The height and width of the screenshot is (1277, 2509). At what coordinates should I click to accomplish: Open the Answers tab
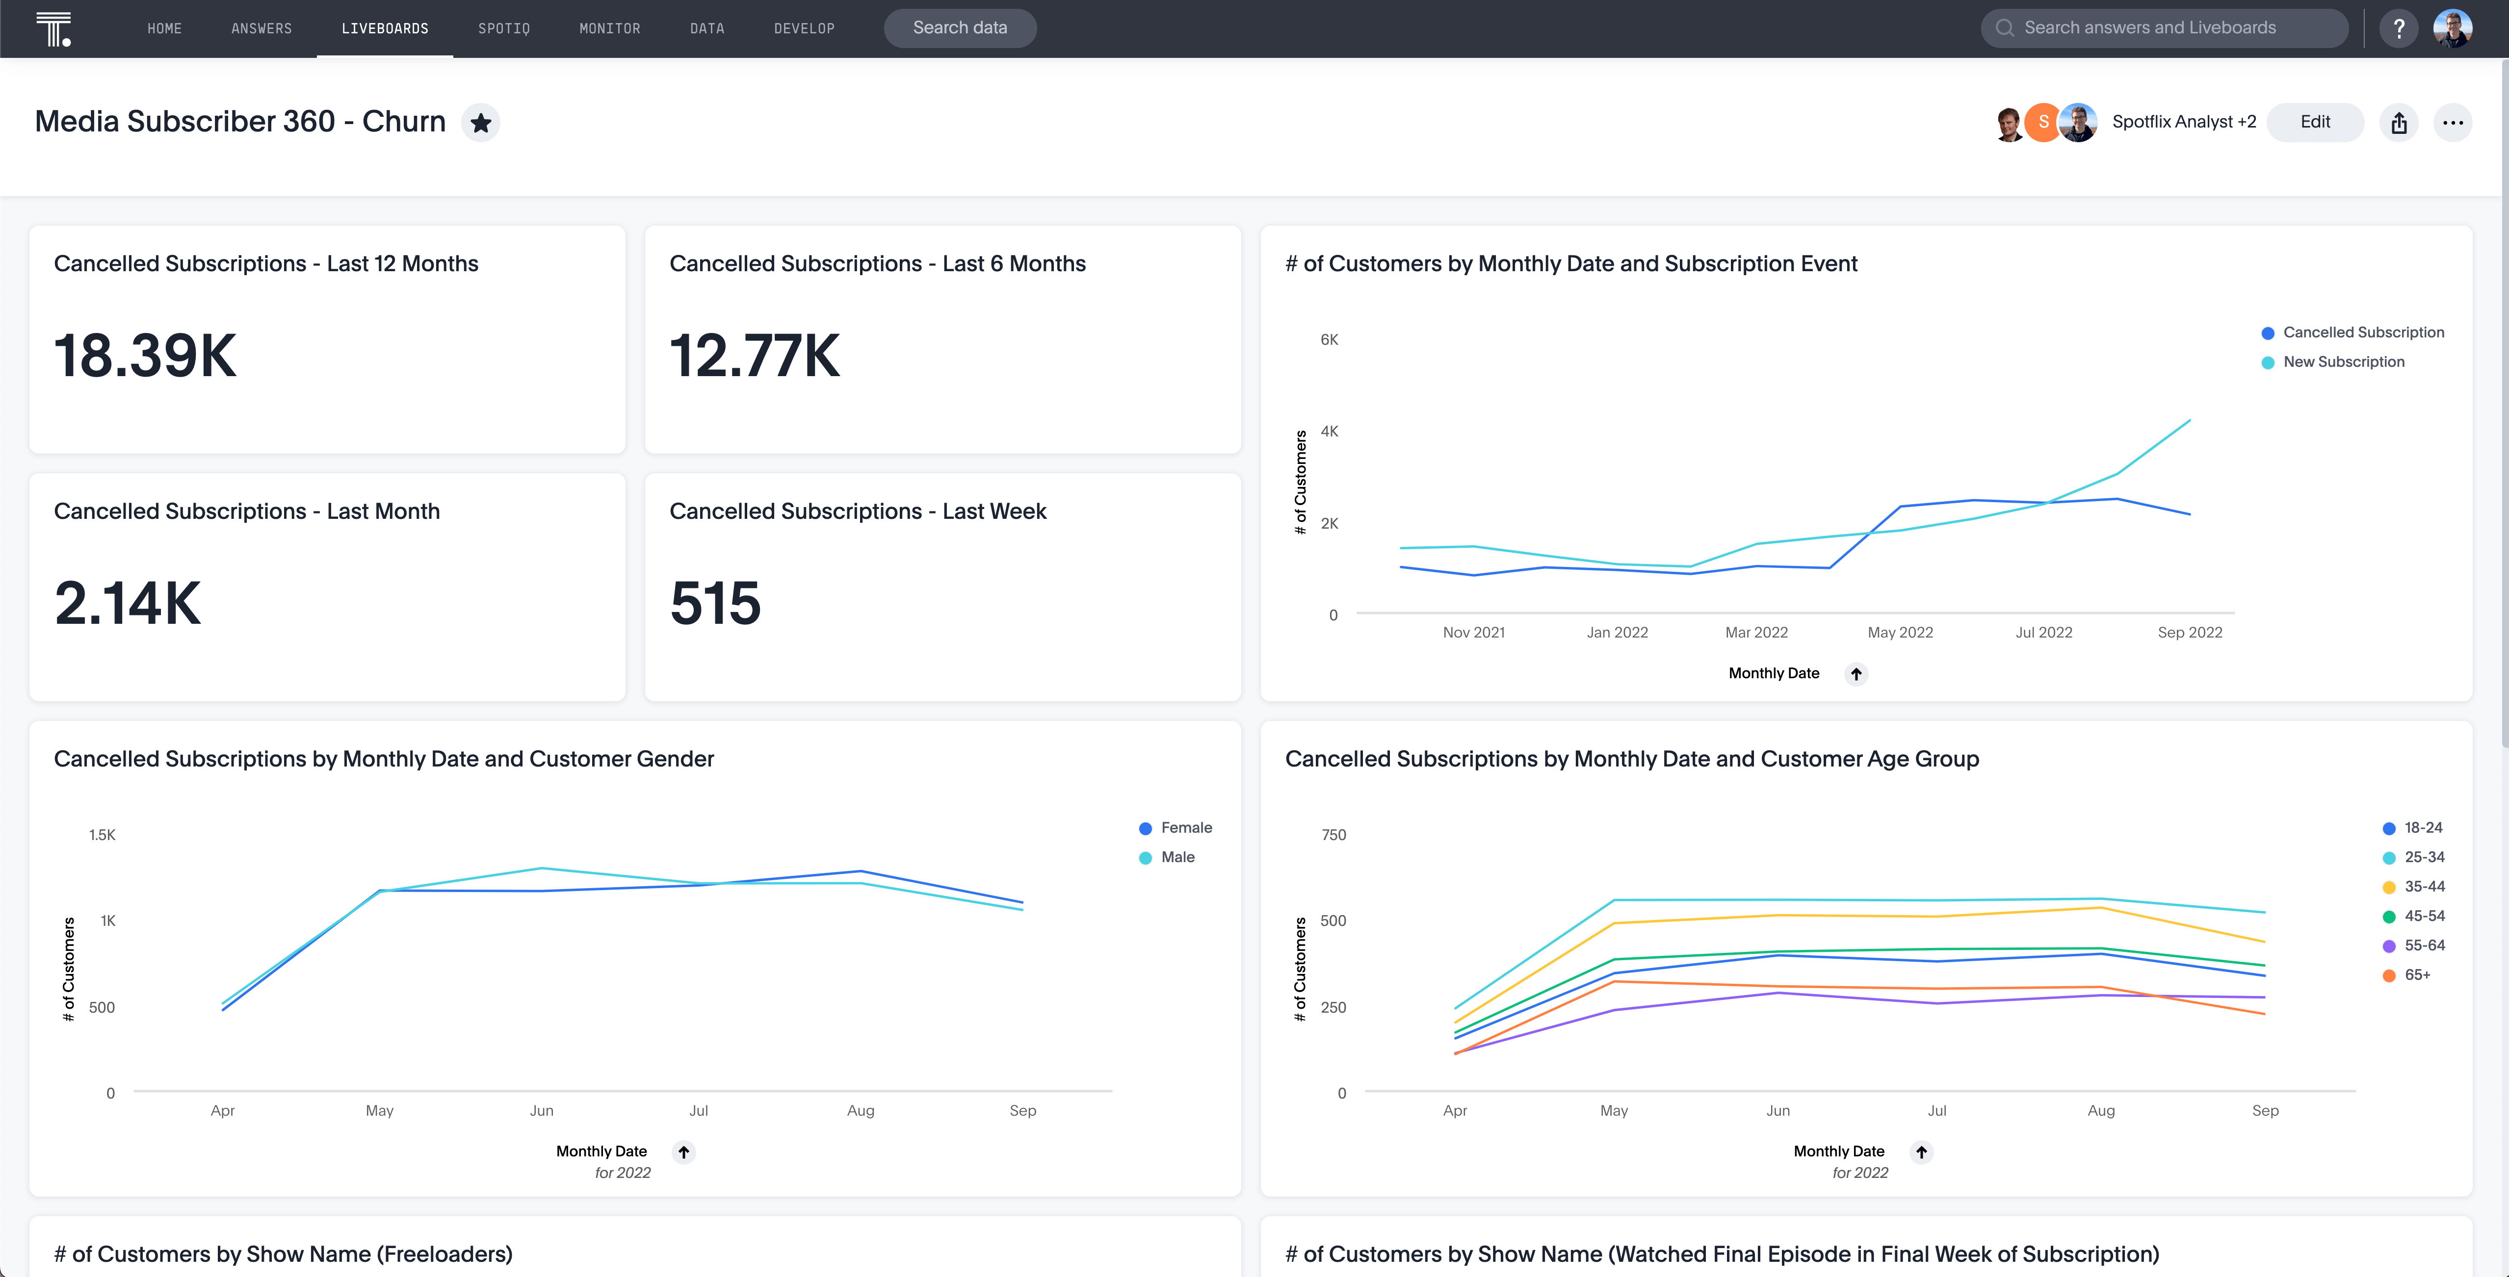[261, 28]
